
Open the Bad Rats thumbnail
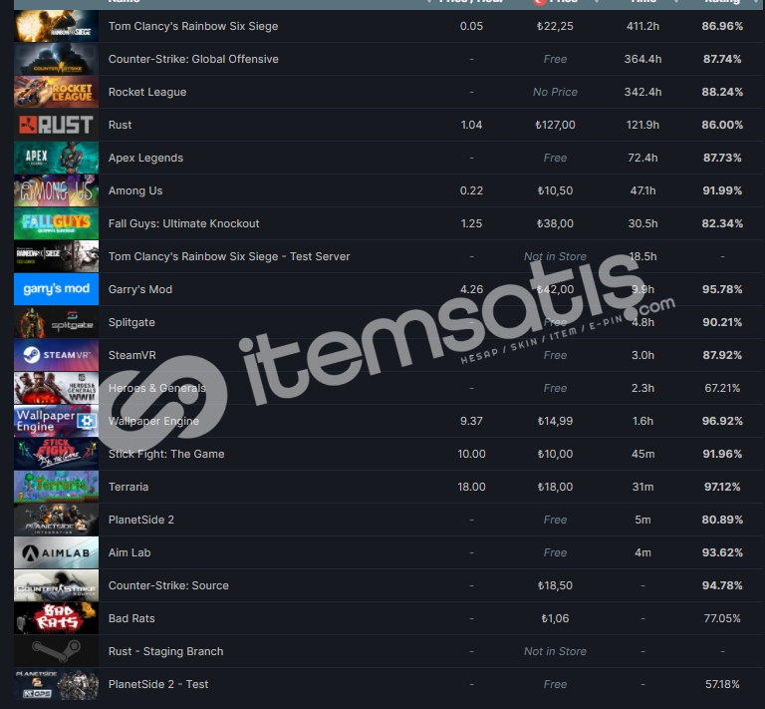(56, 618)
